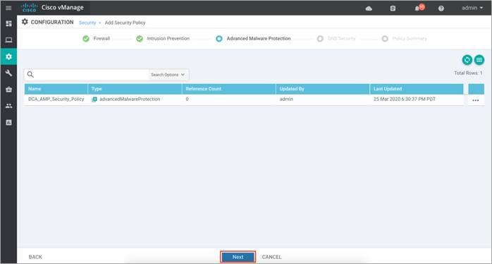492x264 pixels.
Task: Click the advancedMalwareProtection type text
Action: [130, 99]
